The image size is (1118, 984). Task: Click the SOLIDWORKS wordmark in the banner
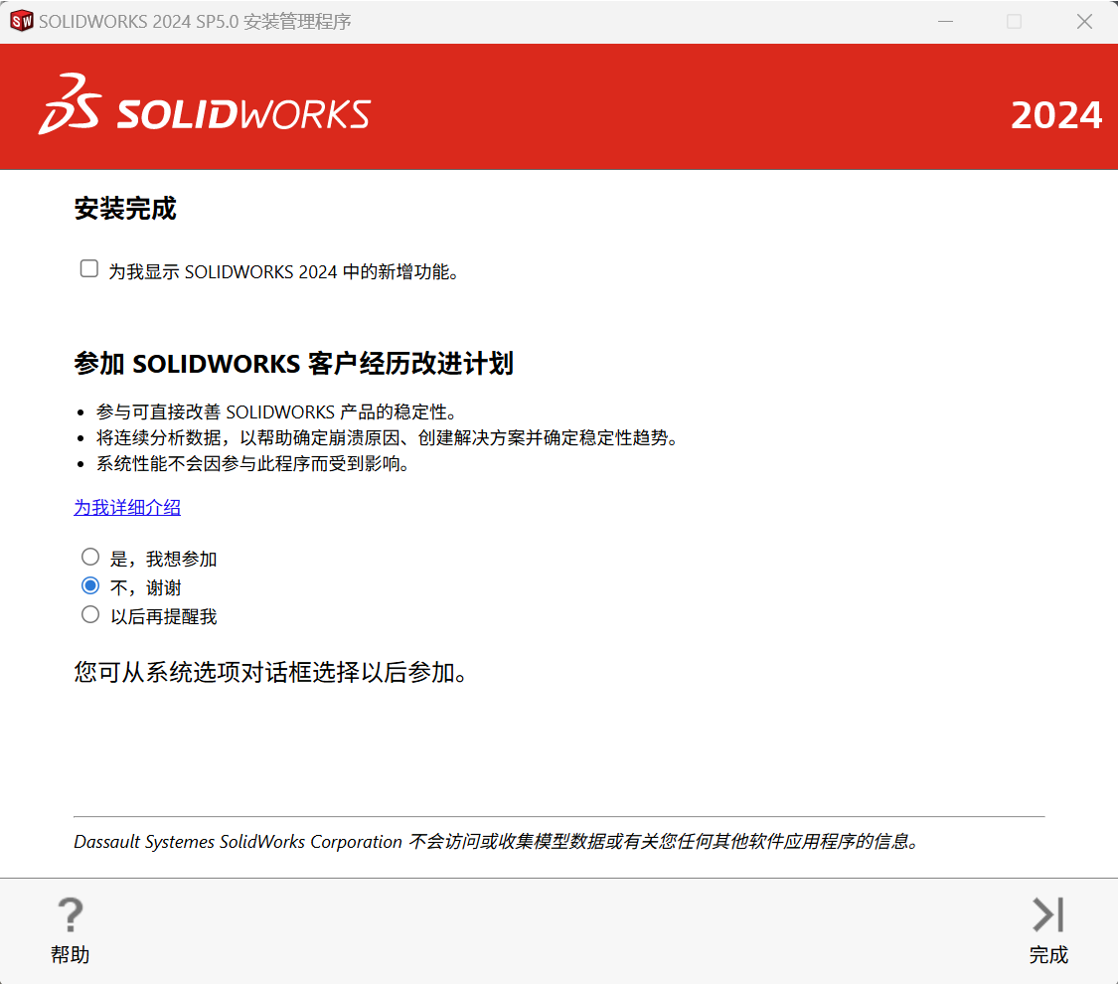[x=243, y=114]
